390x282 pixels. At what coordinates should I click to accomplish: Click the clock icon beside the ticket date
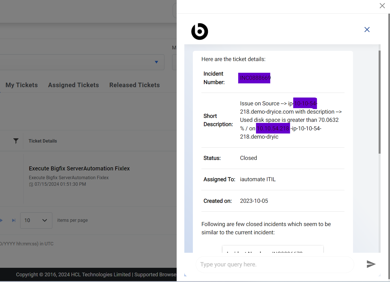coord(31,185)
